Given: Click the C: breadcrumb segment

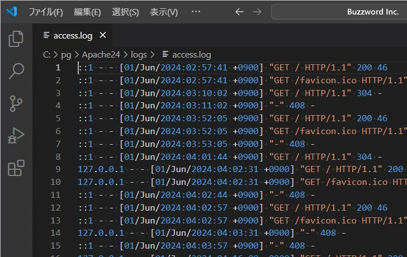Looking at the screenshot, I should (x=47, y=55).
